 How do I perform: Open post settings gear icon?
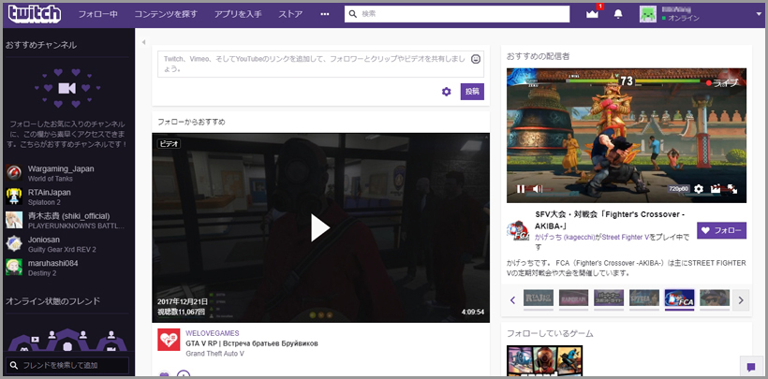(x=447, y=92)
